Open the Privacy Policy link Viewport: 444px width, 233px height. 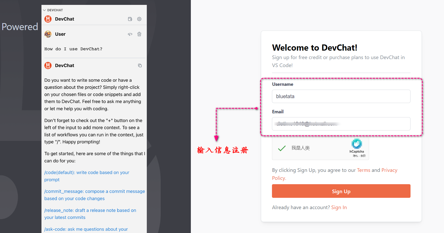389,170
